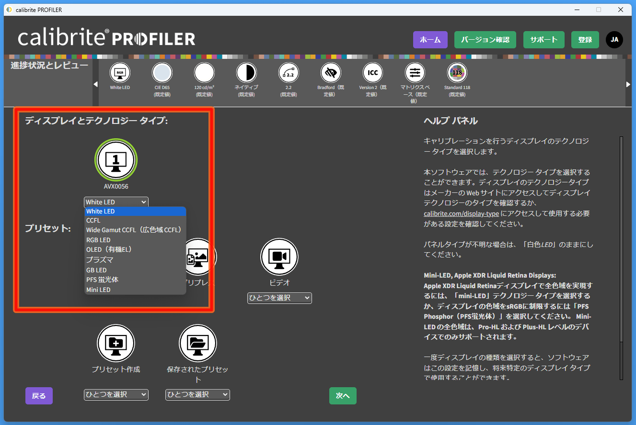Choose RGB LED in the list

135,240
